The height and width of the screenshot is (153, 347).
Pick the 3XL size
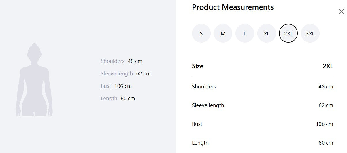(310, 33)
